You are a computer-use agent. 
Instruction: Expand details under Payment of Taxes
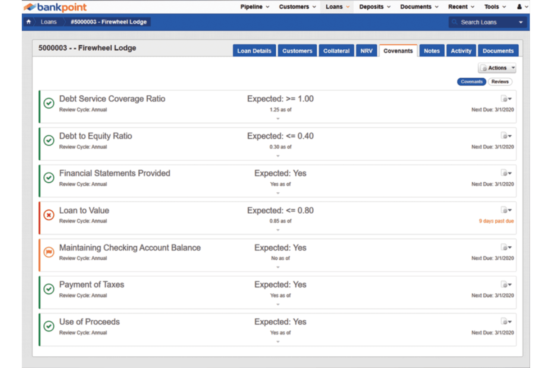tap(278, 305)
